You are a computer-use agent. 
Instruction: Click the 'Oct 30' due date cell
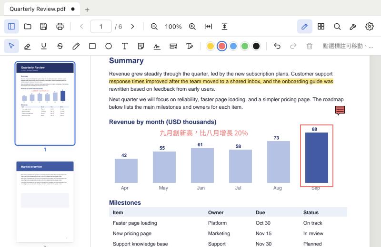pyautogui.click(x=263, y=223)
